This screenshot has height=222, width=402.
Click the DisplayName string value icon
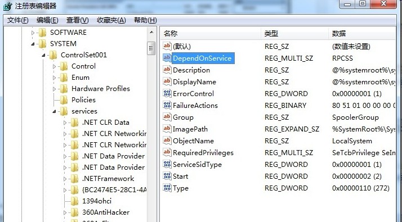click(x=167, y=81)
